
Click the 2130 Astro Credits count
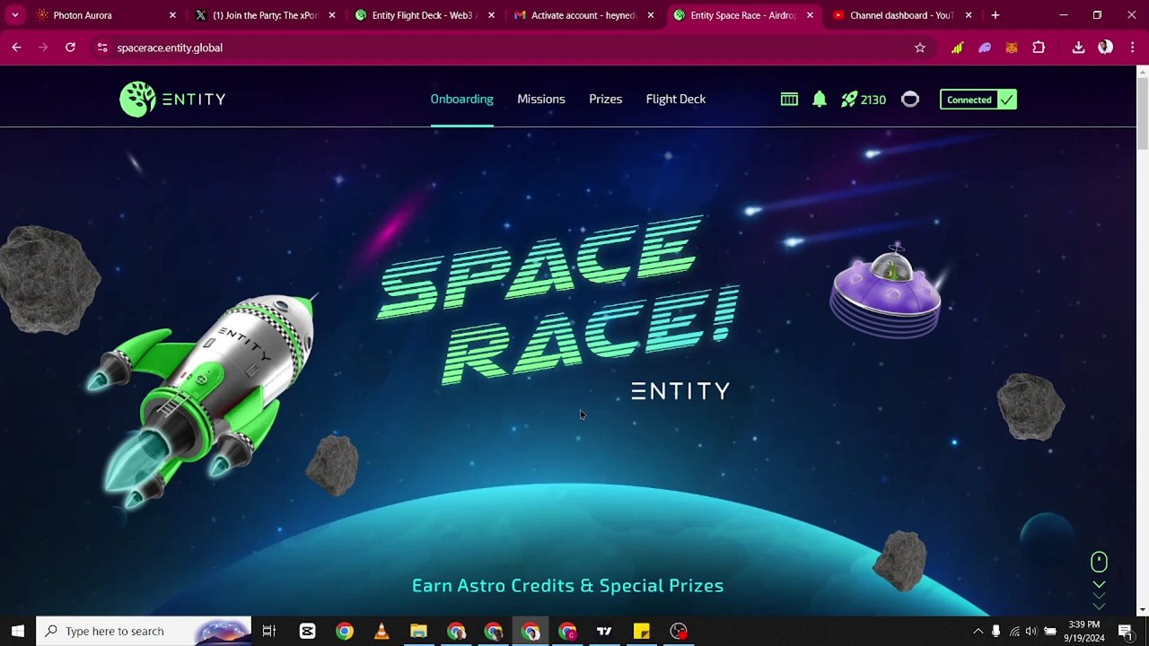coord(873,100)
